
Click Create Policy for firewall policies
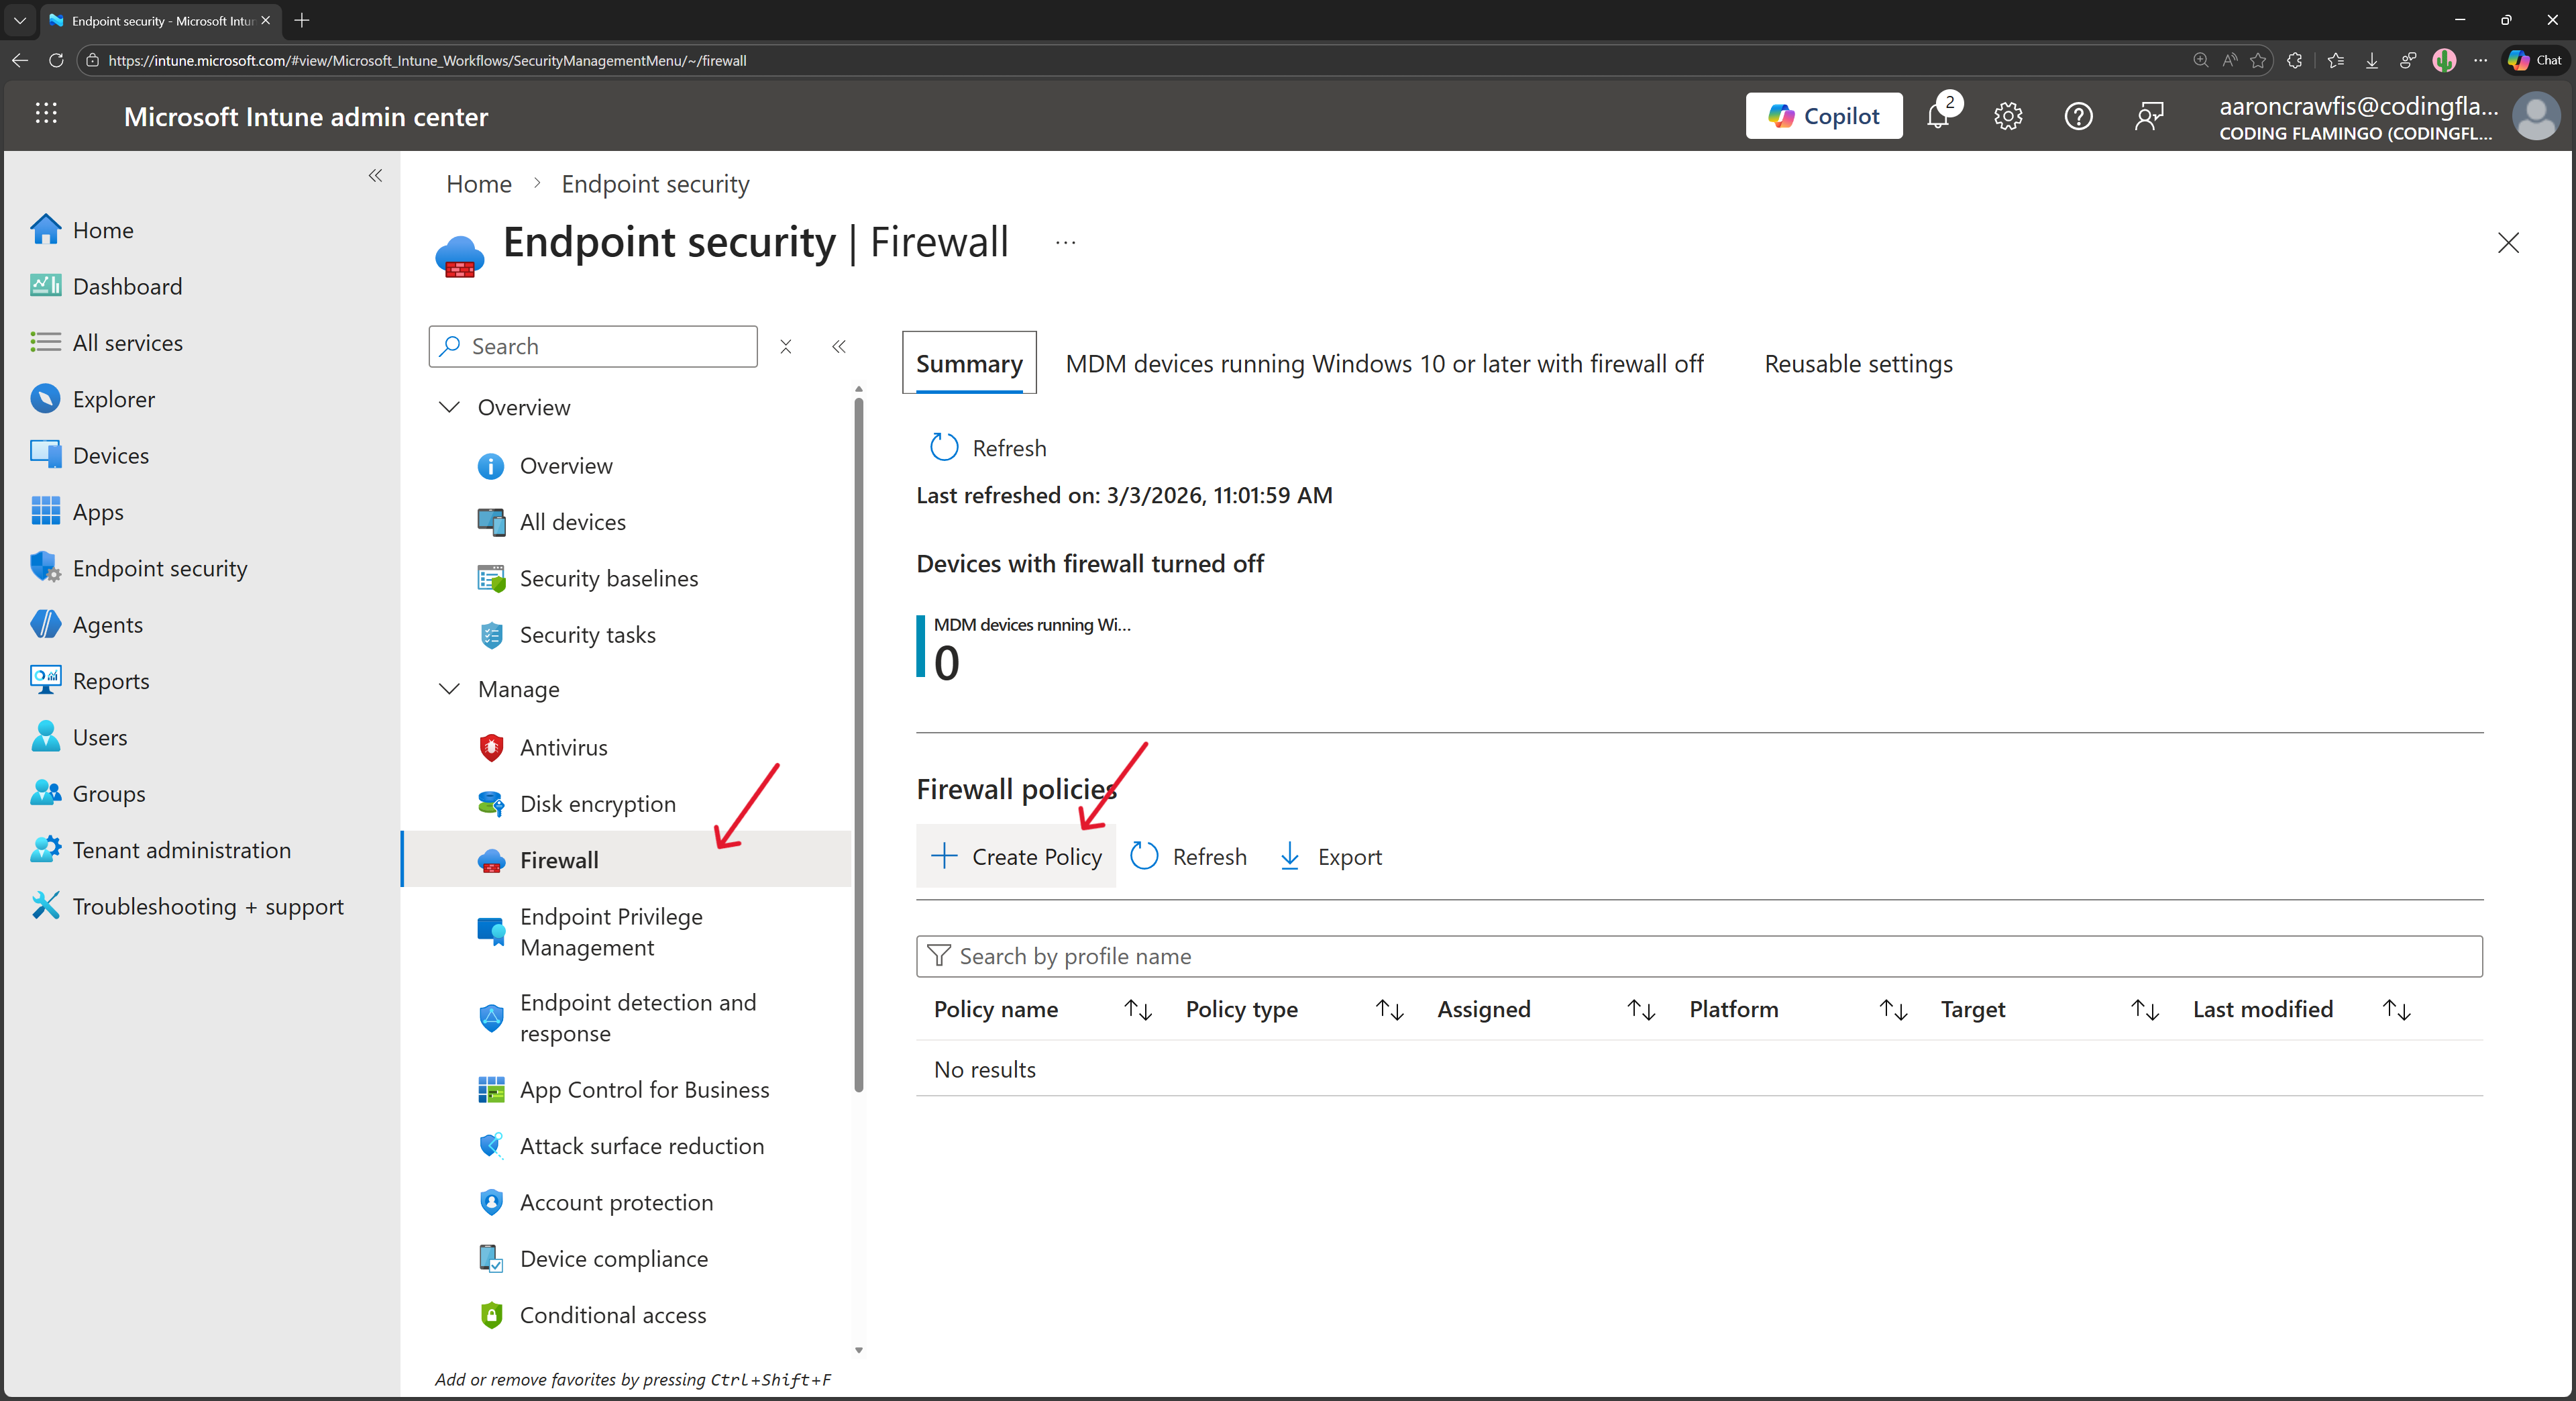(1016, 856)
